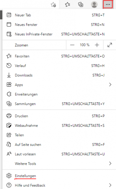Select Weitere Tools label
Viewport: 116px width, 189px height.
click(x=26, y=163)
